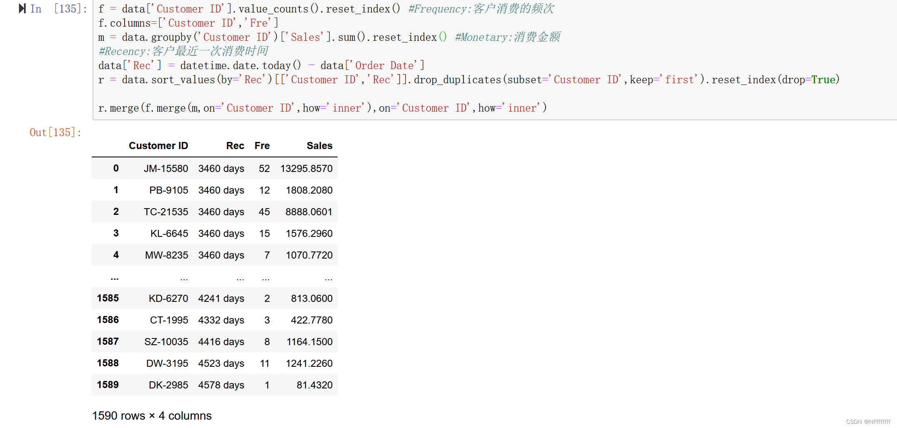Viewport: 897px width, 428px height.
Task: Select cell TC-21535 in the table
Action: point(166,212)
